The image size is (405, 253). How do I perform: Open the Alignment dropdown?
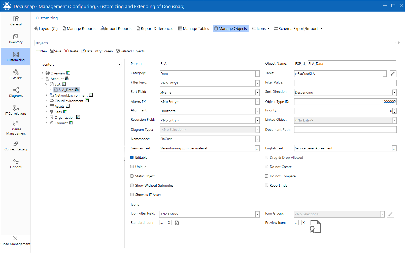[x=257, y=111]
